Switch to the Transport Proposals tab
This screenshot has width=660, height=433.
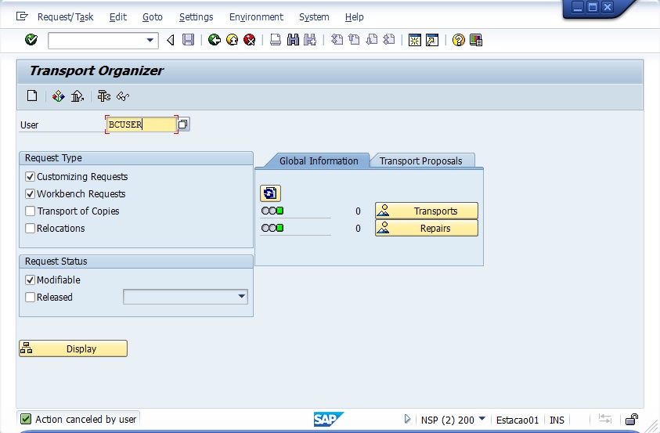(x=420, y=161)
